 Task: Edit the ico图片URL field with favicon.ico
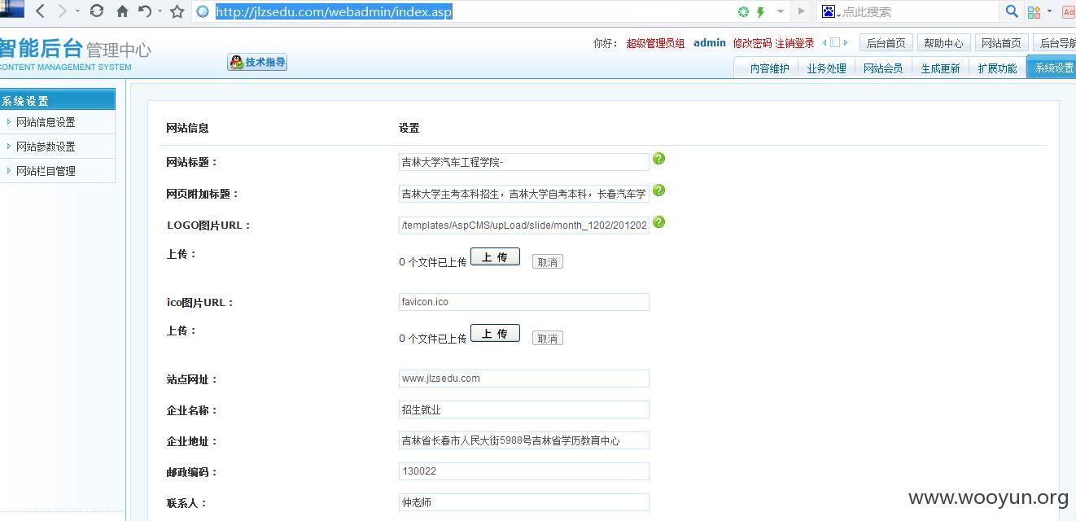[524, 302]
